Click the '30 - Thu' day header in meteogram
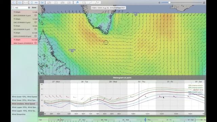This screenshot has width=217, height=122. click(x=142, y=82)
